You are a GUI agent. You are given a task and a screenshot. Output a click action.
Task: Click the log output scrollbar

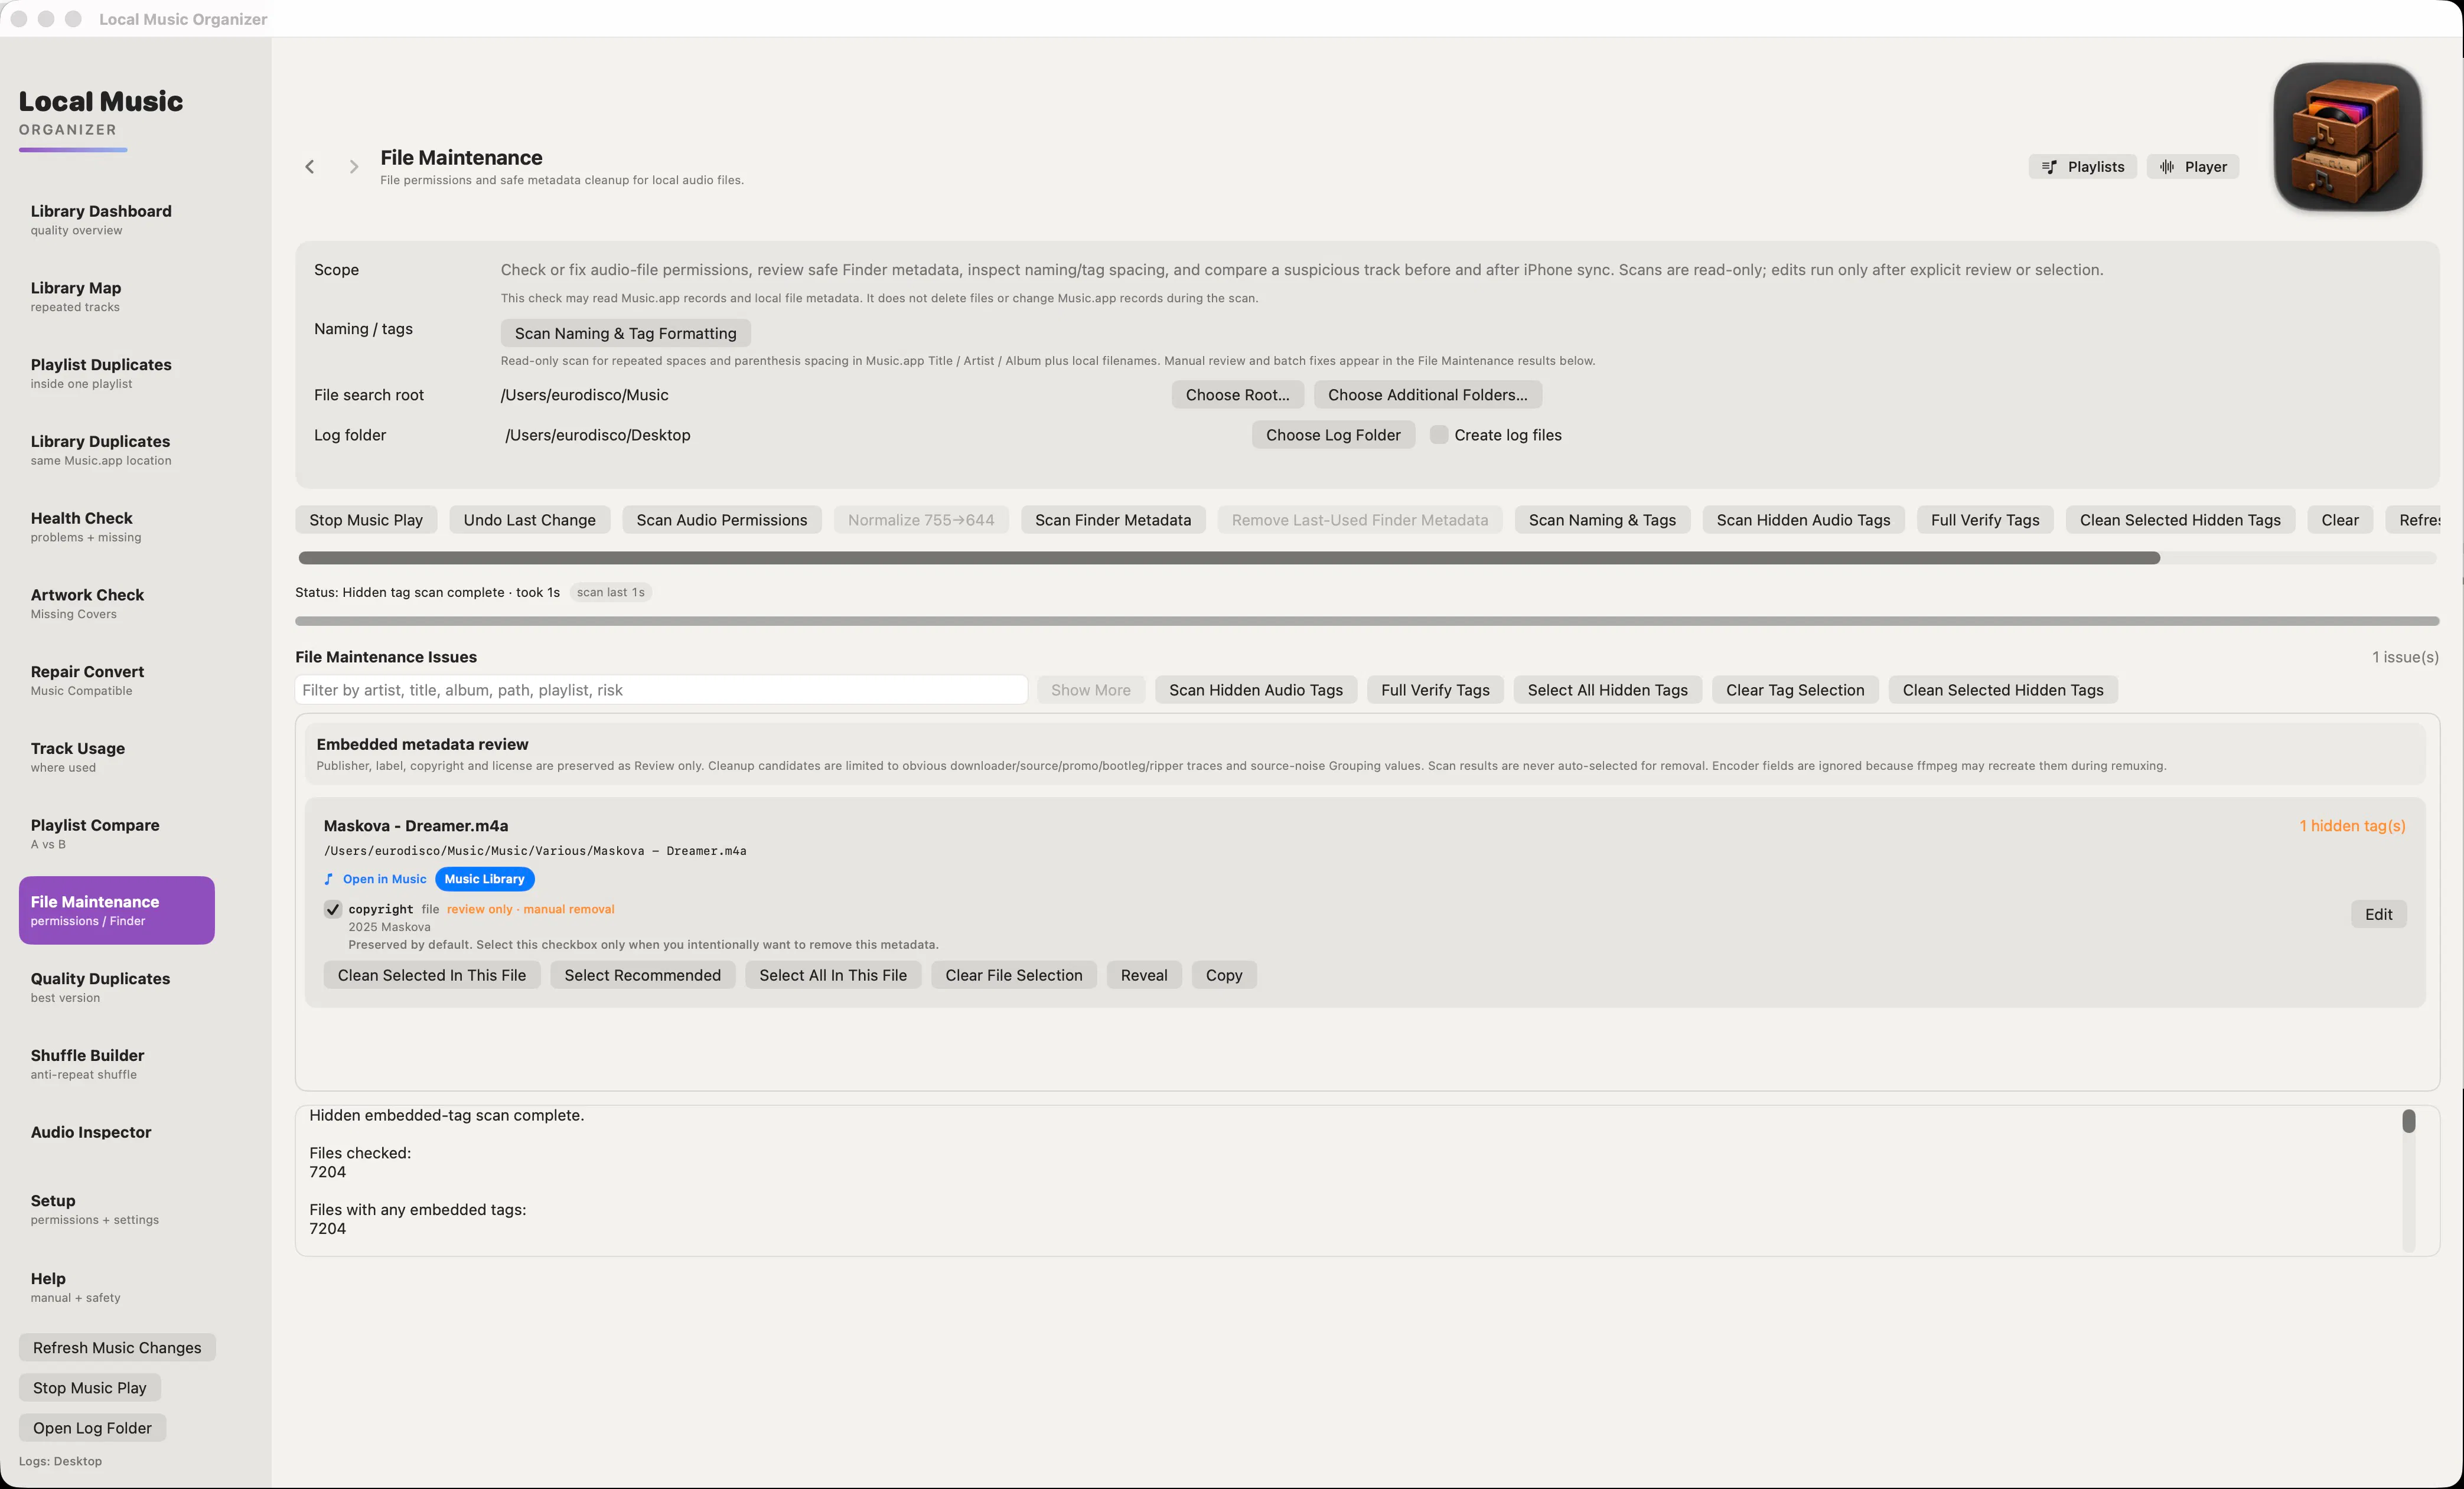tap(2409, 1121)
